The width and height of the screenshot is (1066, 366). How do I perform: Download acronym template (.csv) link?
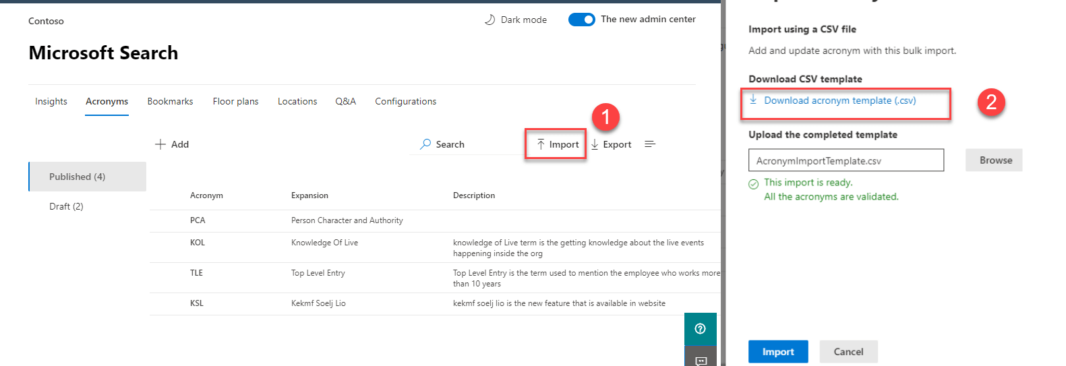coord(839,100)
